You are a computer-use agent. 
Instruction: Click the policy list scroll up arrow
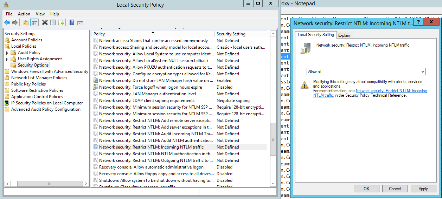point(273,34)
